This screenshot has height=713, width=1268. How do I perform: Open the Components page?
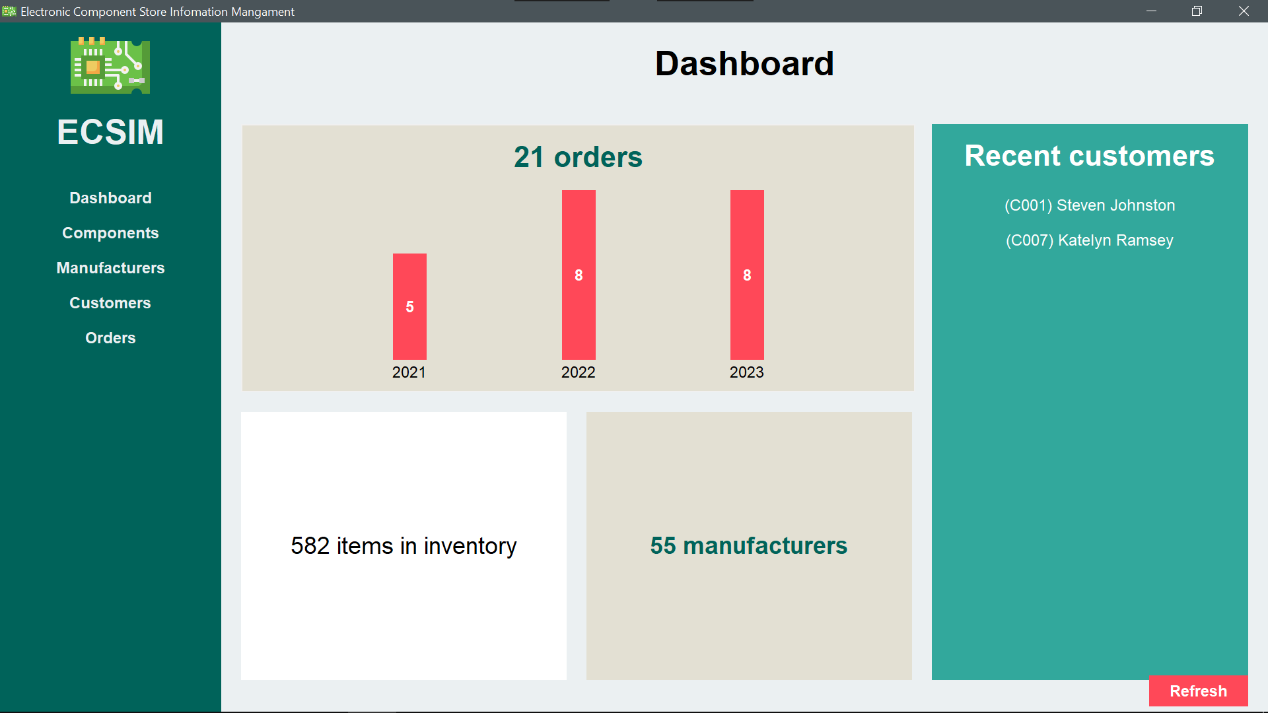click(x=110, y=233)
